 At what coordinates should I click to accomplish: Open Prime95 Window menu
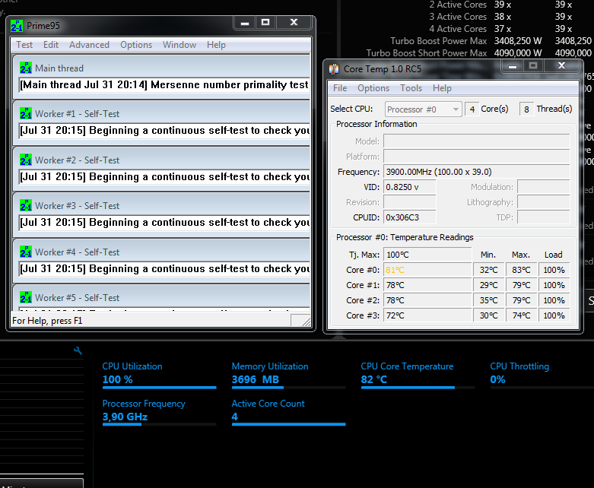(179, 45)
